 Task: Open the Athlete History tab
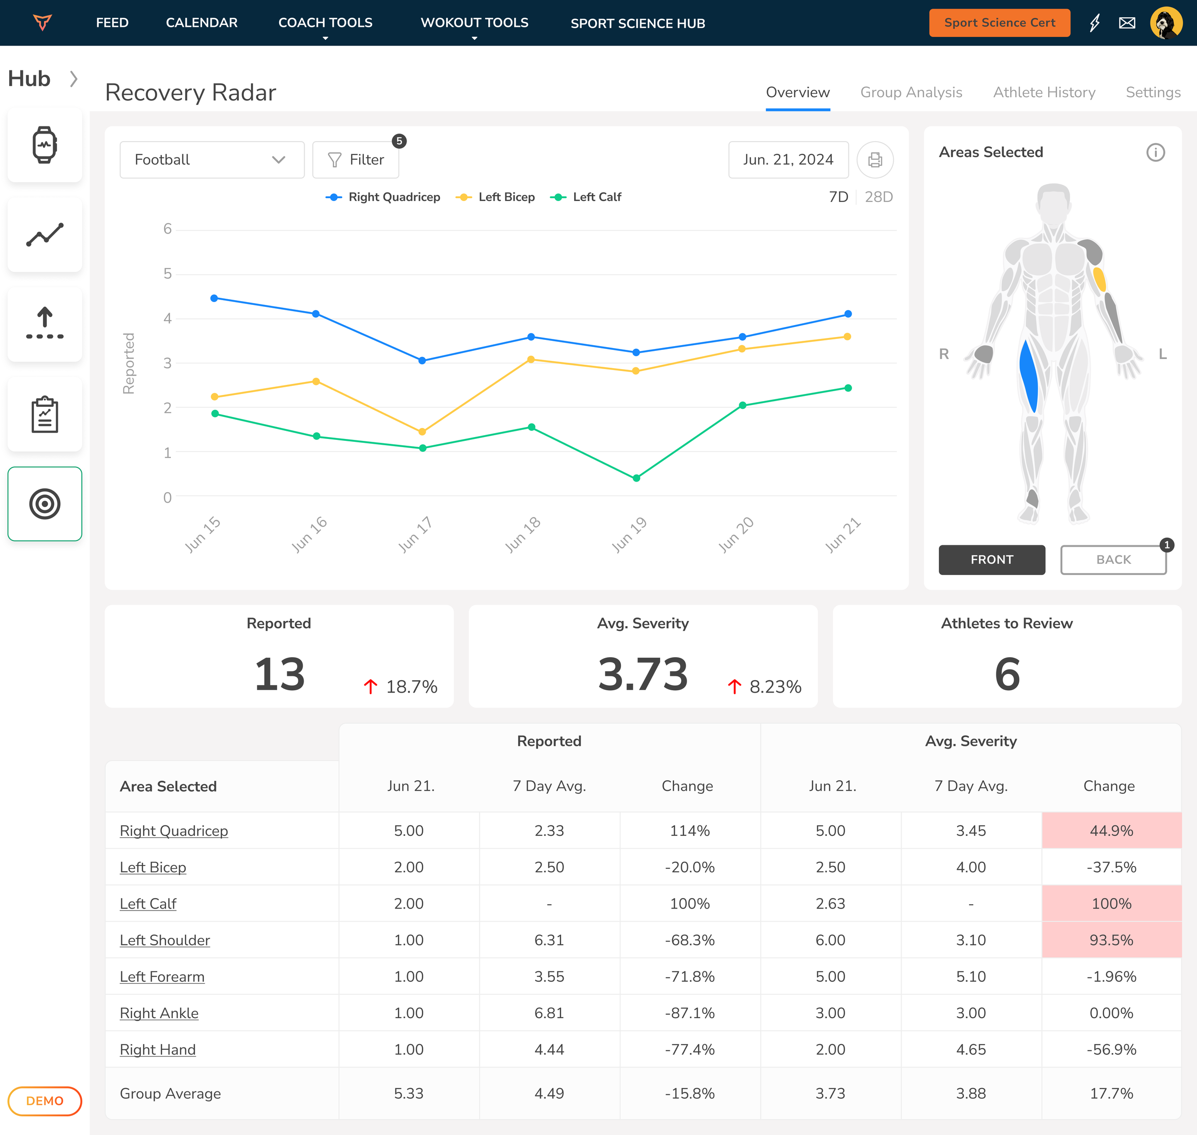[1044, 92]
